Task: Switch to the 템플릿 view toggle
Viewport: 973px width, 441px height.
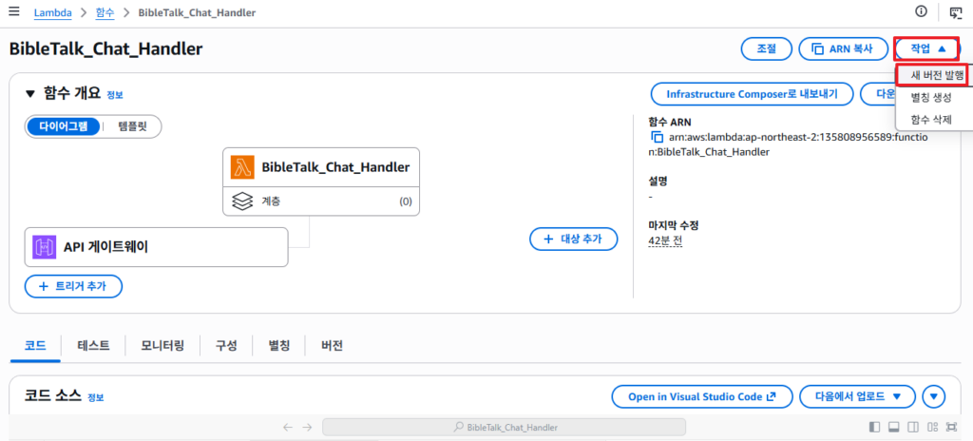Action: (132, 126)
